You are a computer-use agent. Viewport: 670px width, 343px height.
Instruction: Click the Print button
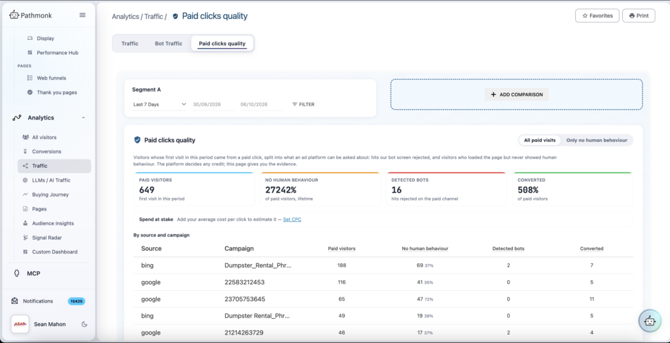pyautogui.click(x=639, y=16)
